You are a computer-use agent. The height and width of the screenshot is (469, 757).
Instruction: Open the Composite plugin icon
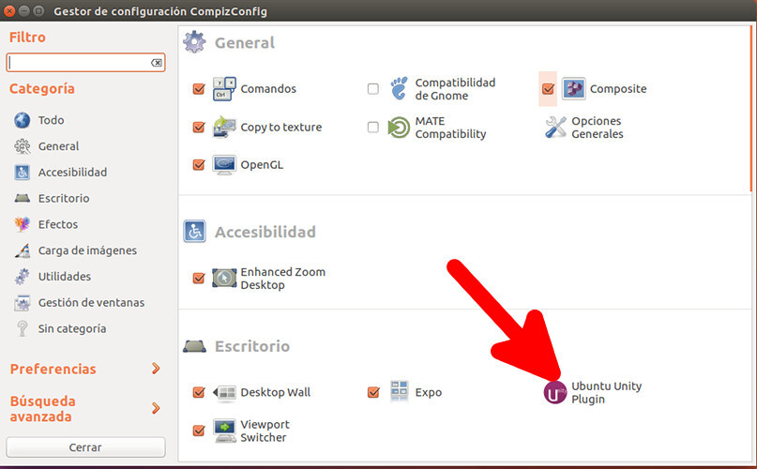coord(573,89)
